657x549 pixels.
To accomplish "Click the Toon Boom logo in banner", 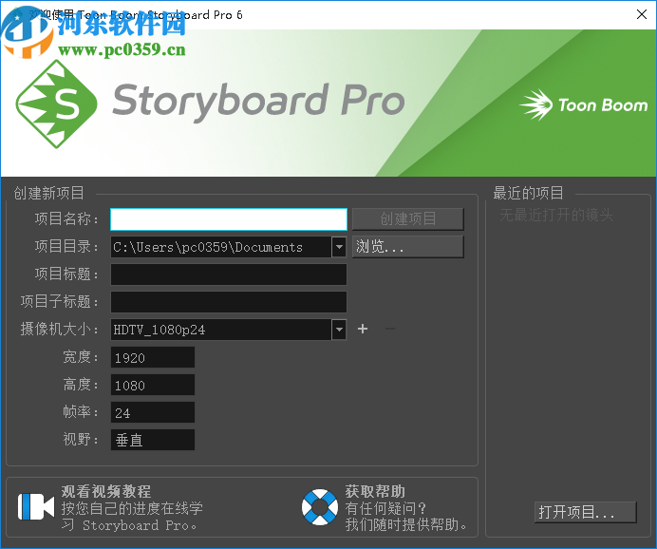I will [583, 104].
